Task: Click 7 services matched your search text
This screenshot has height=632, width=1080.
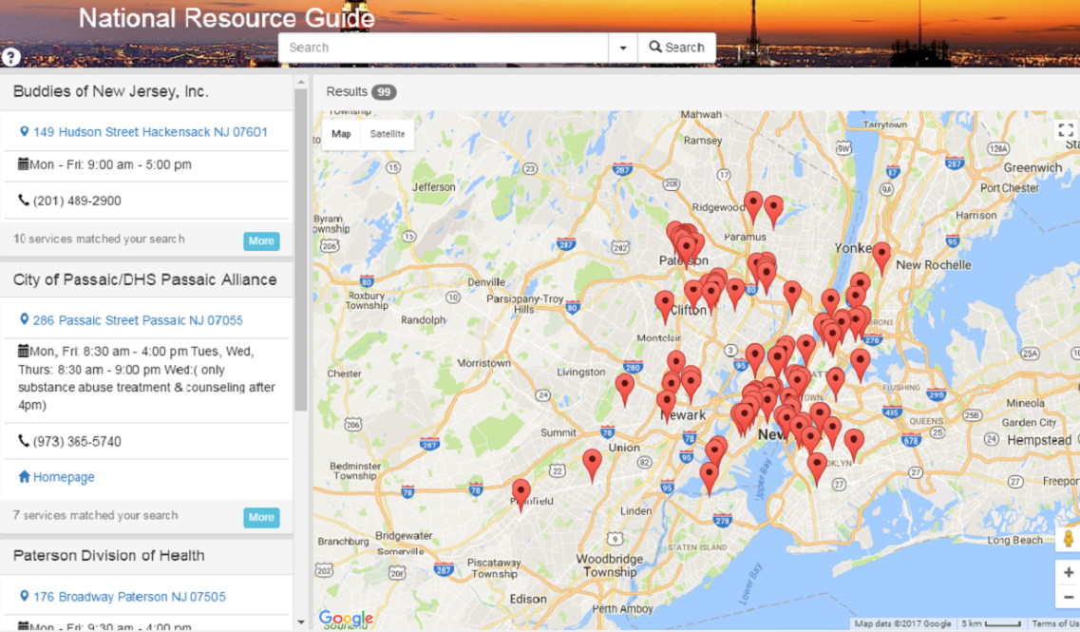Action: pos(96,515)
